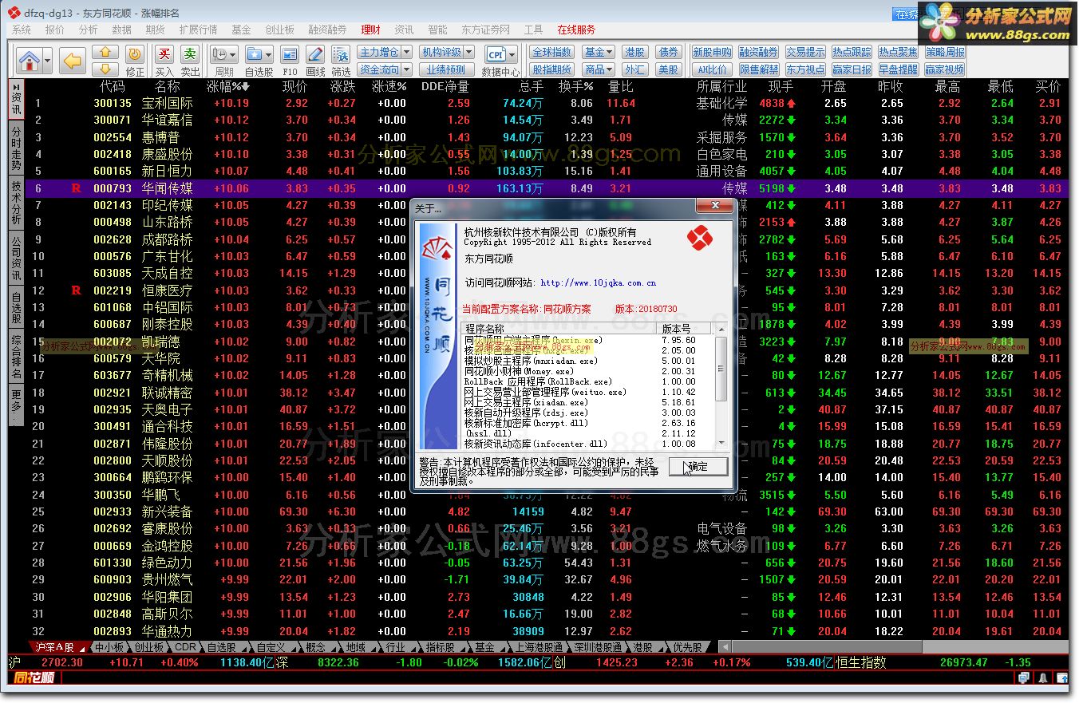Image resolution: width=1079 pixels, height=703 pixels.
Task: Expand the 周期 period dropdown arrow
Action: click(233, 54)
